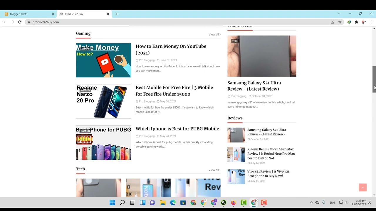
Task: Open 'Which Iphone is Best for PUBG Mobile' title
Action: [x=177, y=129]
